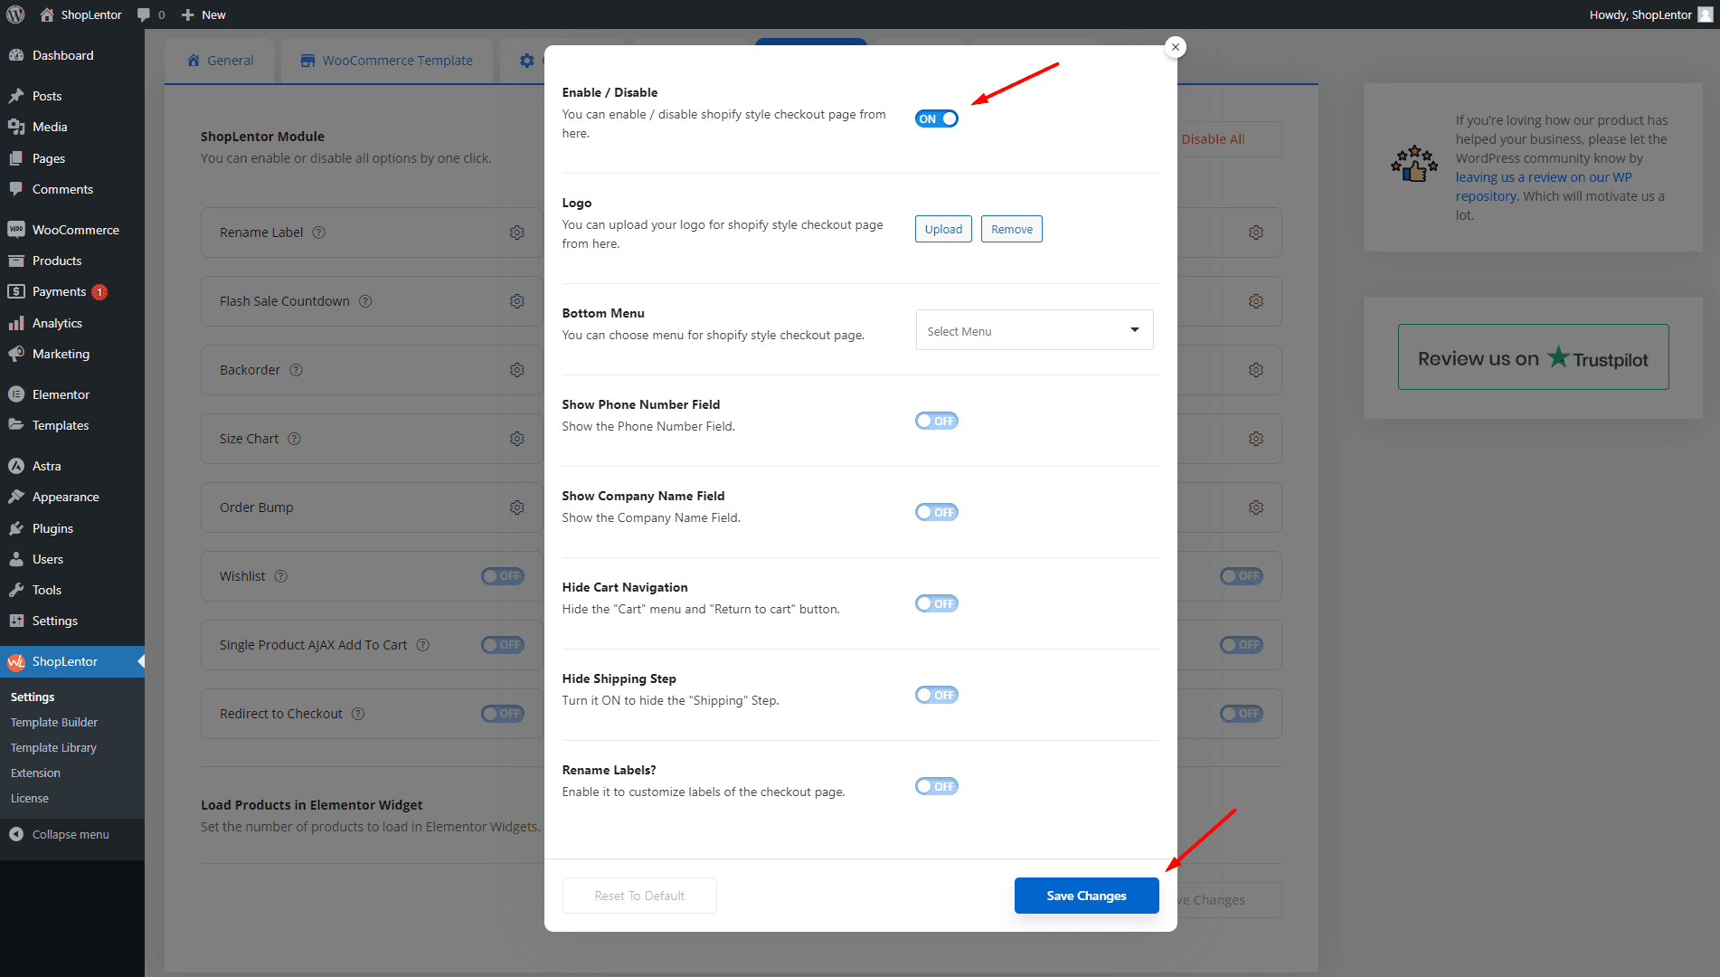The height and width of the screenshot is (977, 1720).
Task: Close the checkout settings popup
Action: pyautogui.click(x=1175, y=47)
